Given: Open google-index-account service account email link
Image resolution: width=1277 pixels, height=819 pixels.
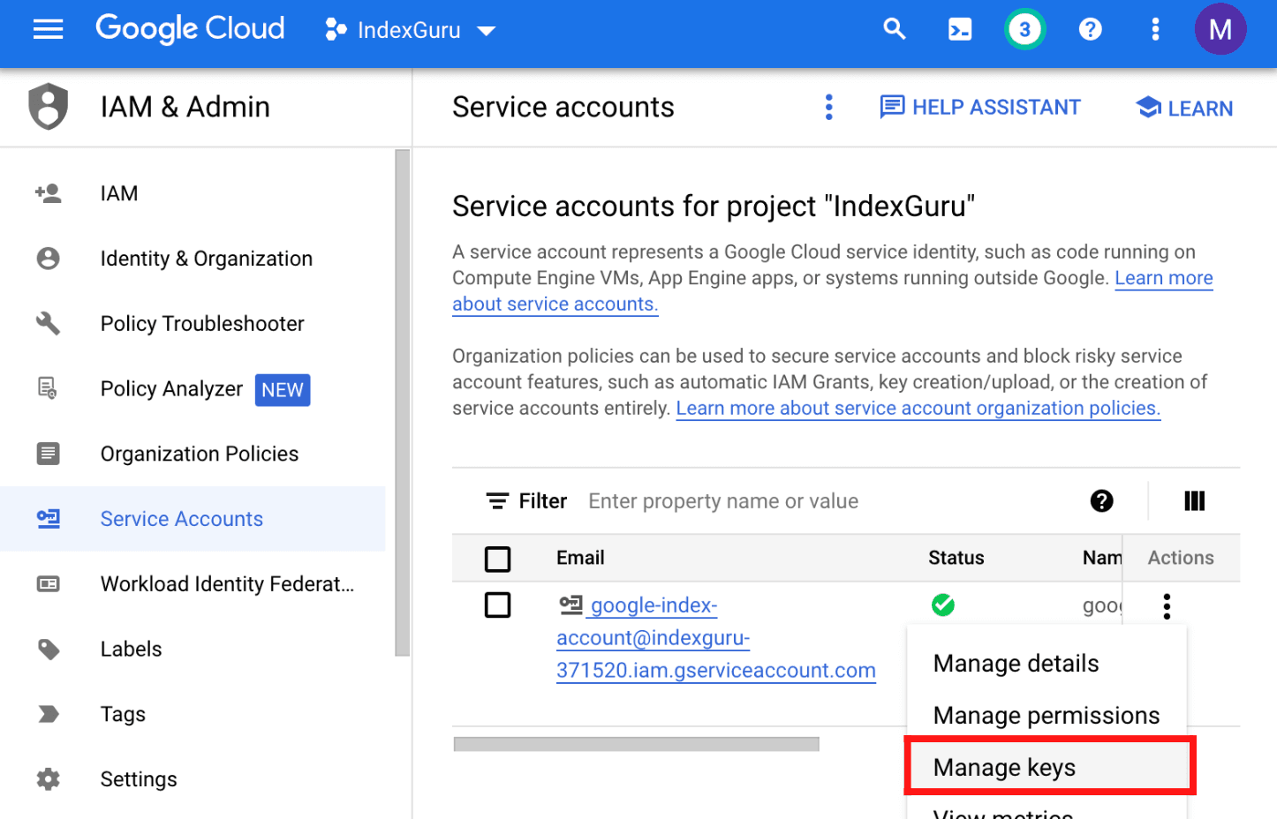Looking at the screenshot, I should [x=715, y=638].
